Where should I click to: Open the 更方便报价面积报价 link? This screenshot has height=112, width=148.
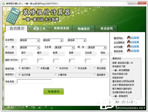122,89
